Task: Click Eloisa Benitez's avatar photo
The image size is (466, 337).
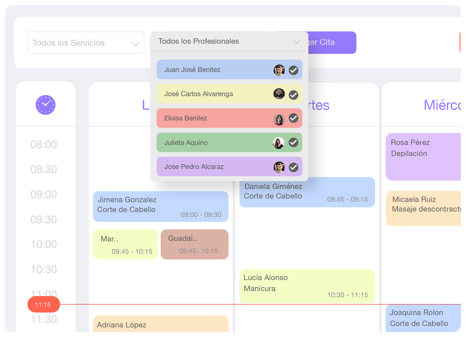Action: tap(279, 120)
